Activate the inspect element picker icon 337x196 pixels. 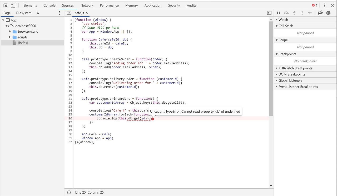click(x=6, y=5)
